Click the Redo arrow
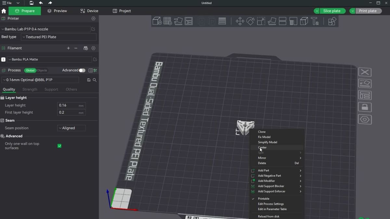Viewport: 390px width, 219px height. (50, 3)
